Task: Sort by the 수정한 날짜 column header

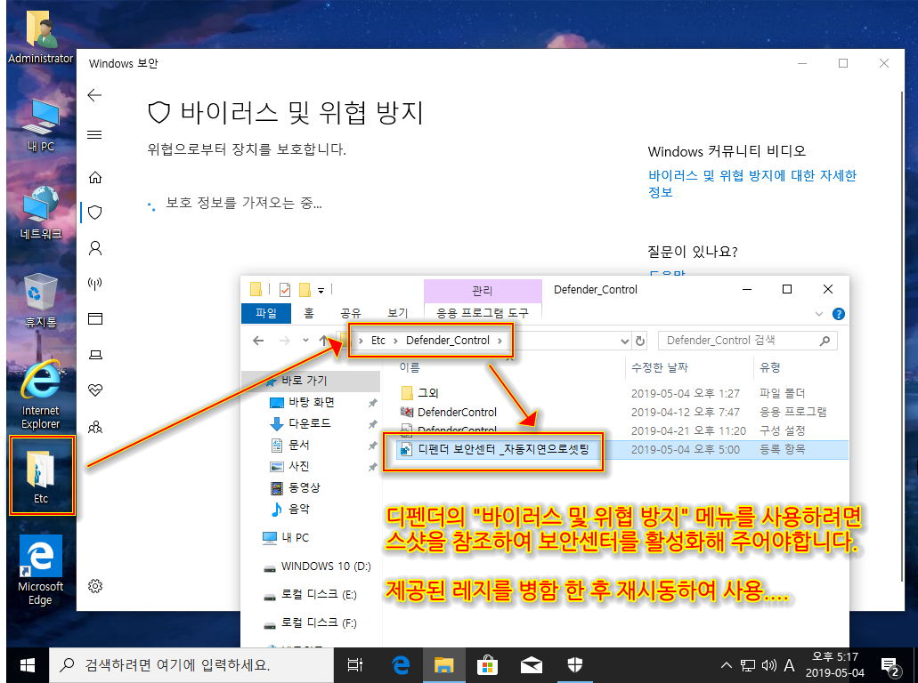Action: tap(660, 368)
